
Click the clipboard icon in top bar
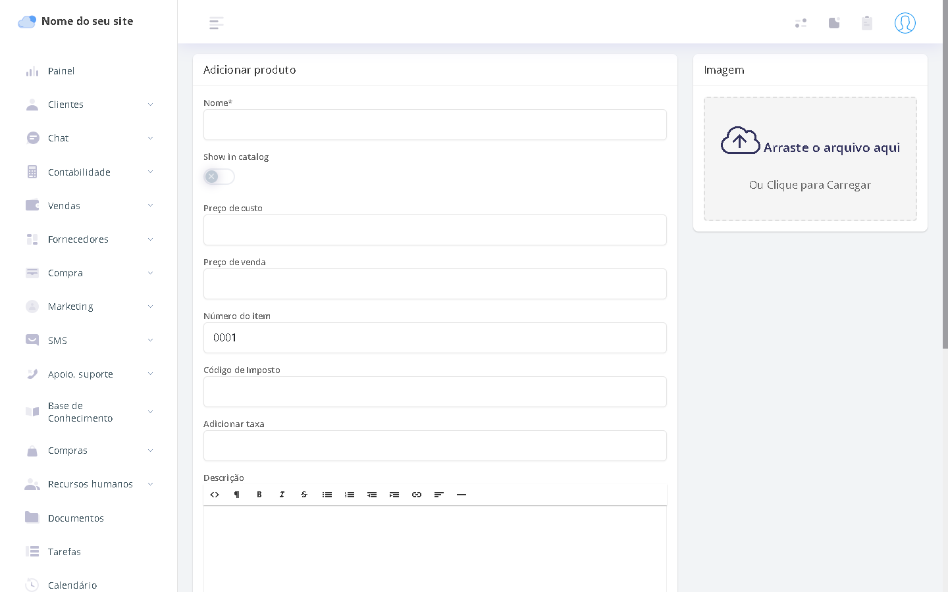pos(866,23)
